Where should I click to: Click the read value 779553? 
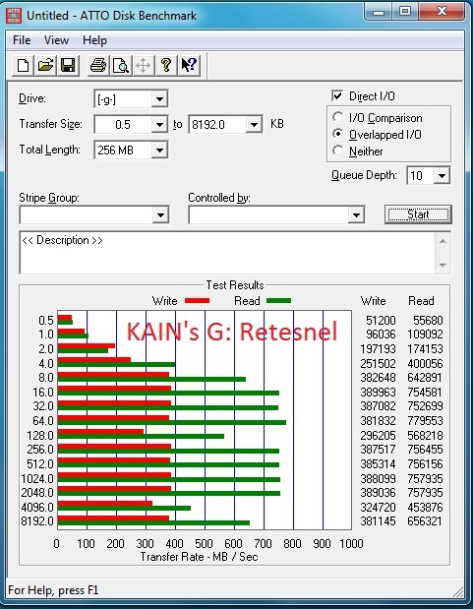click(425, 421)
